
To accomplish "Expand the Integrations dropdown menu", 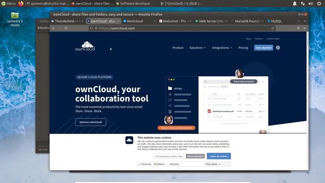I will pos(222,48).
